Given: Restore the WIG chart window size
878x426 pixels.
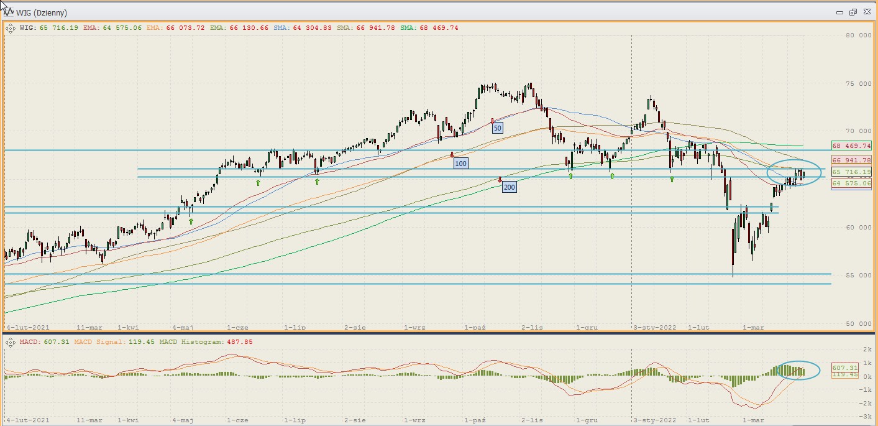Looking at the screenshot, I should point(853,12).
